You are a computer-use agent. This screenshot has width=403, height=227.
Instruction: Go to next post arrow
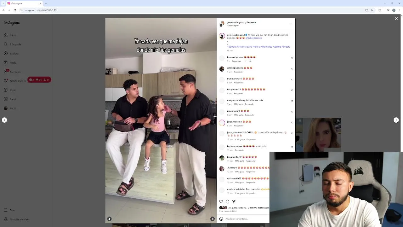click(396, 120)
